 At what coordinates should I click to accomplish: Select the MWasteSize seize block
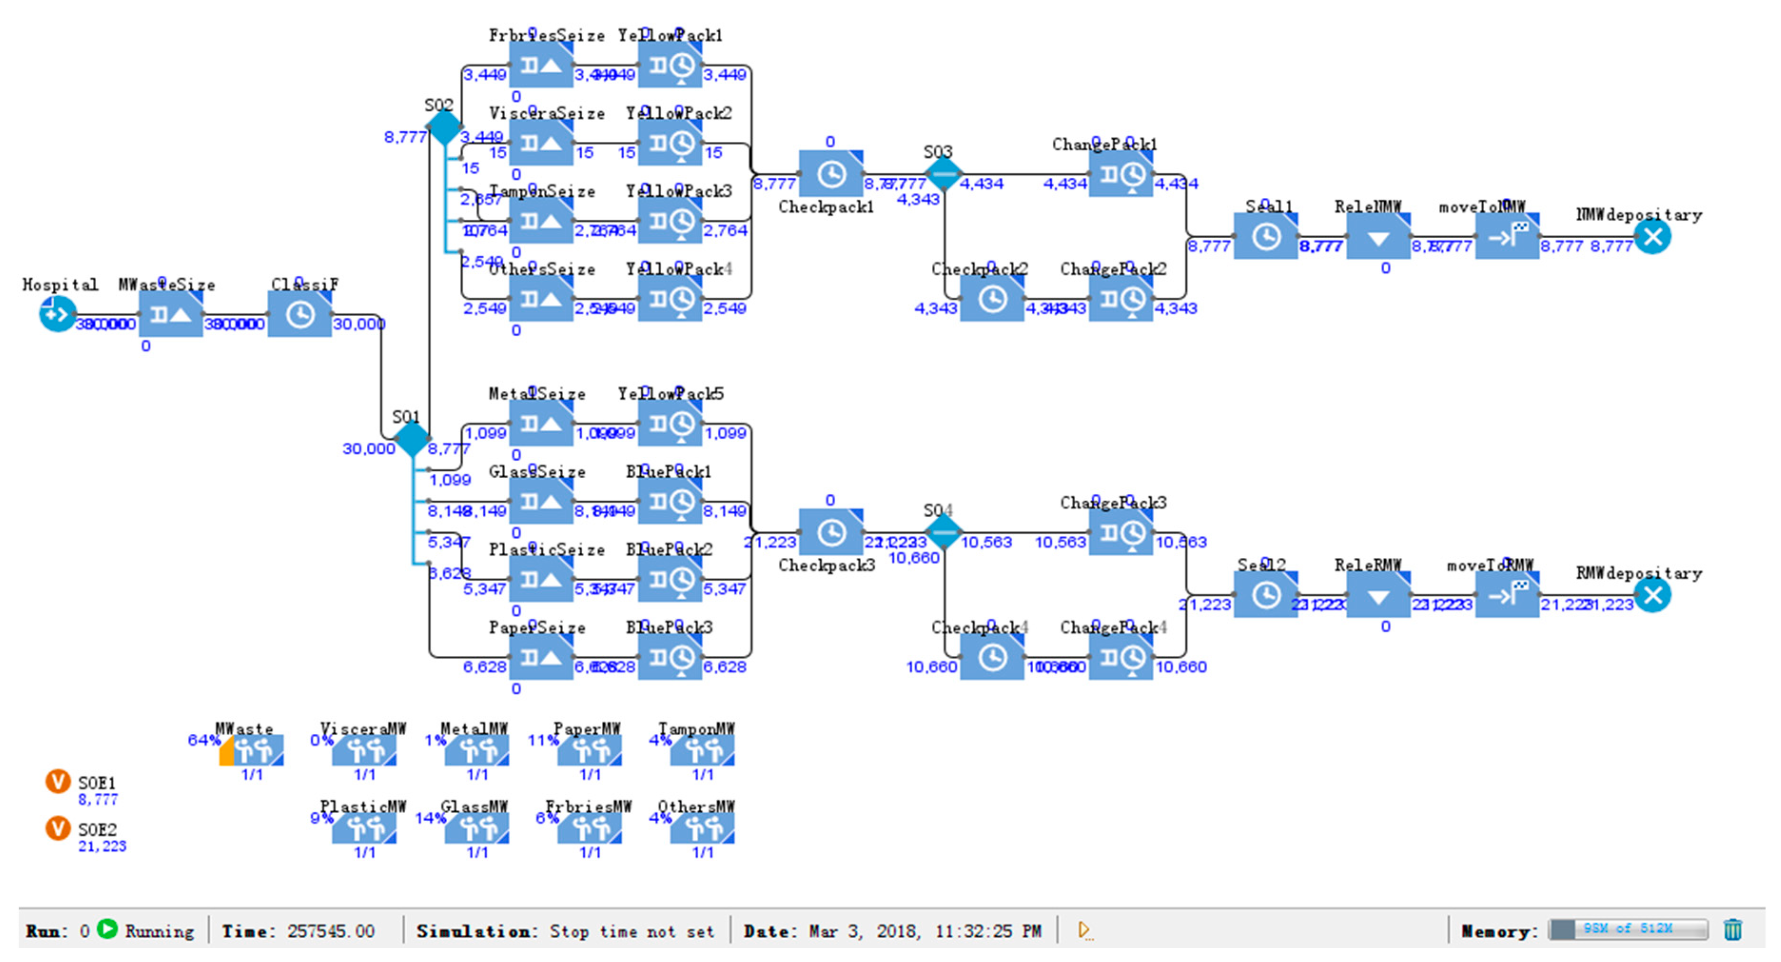coord(171,314)
